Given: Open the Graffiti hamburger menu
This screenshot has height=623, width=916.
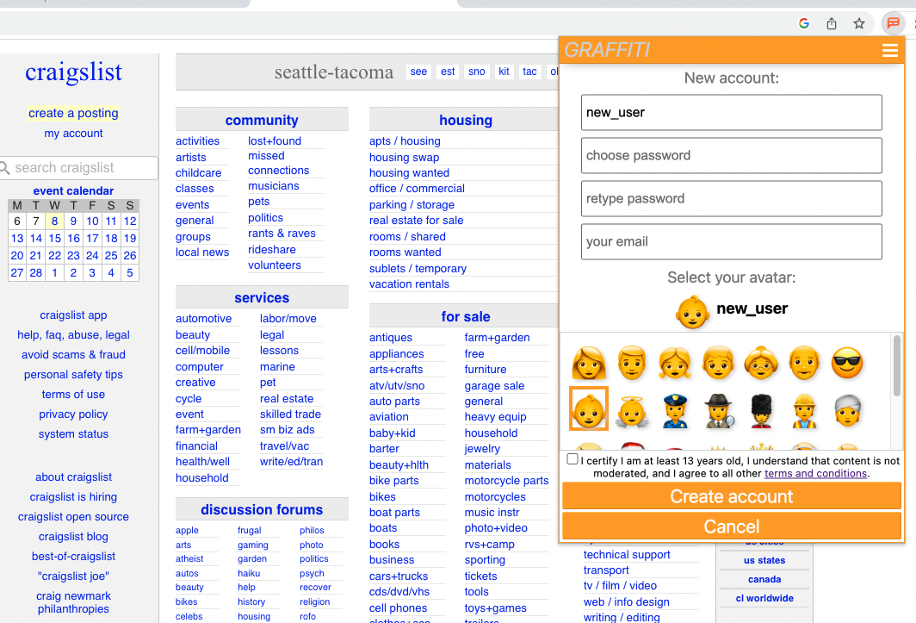Looking at the screenshot, I should 889,50.
